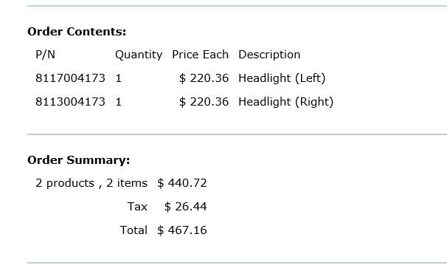Select part number 8113004173
The height and width of the screenshot is (268, 447).
70,102
